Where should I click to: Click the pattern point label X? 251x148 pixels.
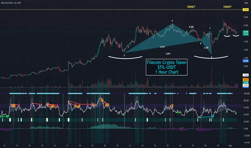click(x=124, y=55)
